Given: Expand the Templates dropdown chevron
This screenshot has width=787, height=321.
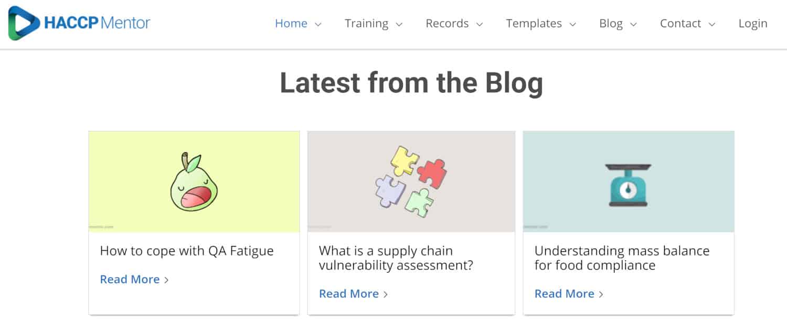Looking at the screenshot, I should [572, 24].
